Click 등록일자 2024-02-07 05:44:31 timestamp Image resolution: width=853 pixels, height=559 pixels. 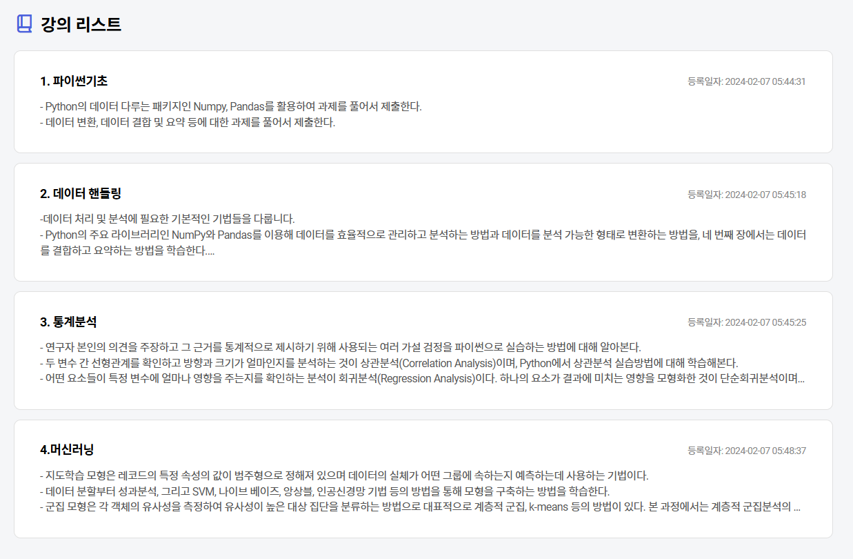(x=747, y=81)
